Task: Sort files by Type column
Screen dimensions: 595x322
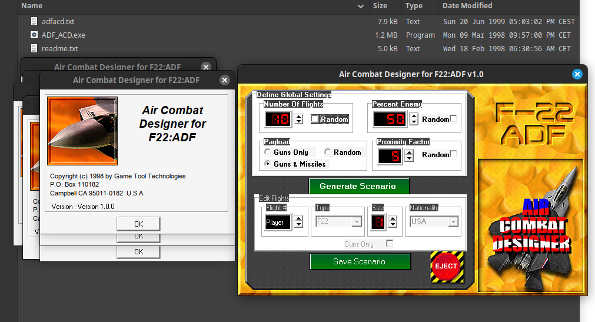Action: [x=414, y=6]
